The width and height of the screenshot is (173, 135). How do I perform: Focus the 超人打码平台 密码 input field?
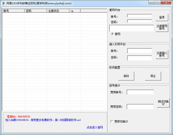[x=140, y=58]
